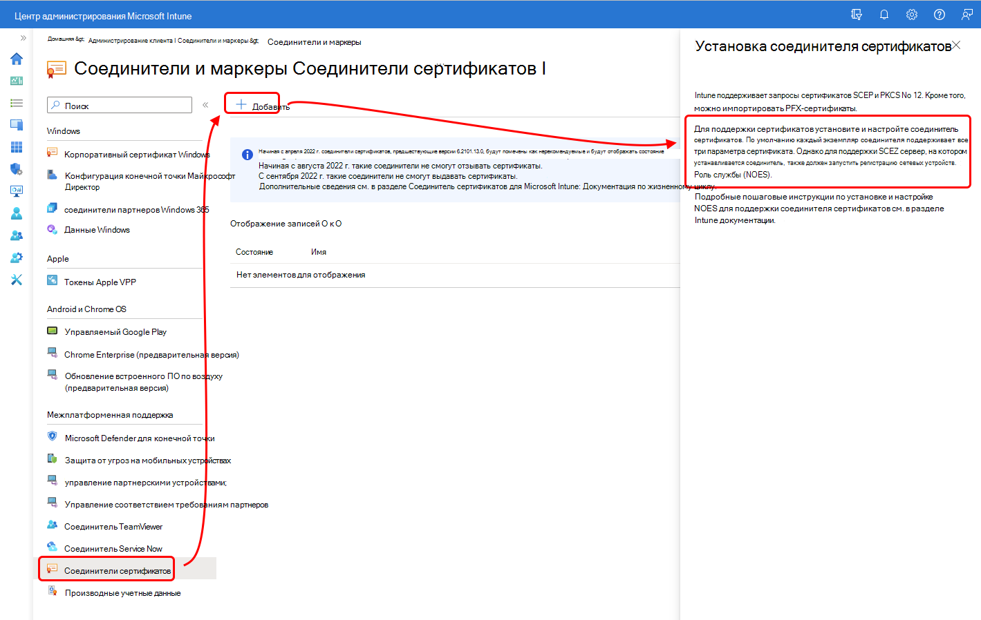
Task: Open the Dashboard chart icon in left rail
Action: point(17,81)
